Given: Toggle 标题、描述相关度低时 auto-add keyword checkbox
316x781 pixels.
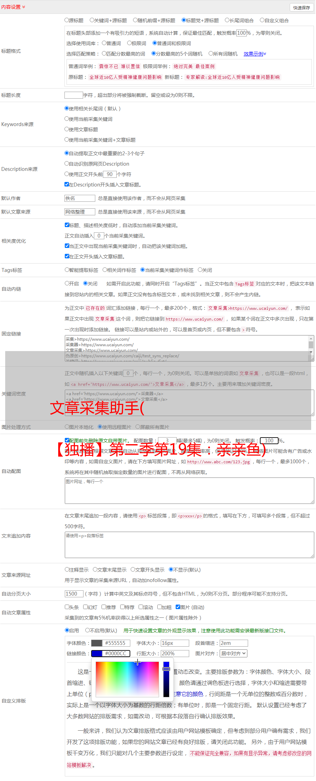Looking at the screenshot, I should [67, 225].
